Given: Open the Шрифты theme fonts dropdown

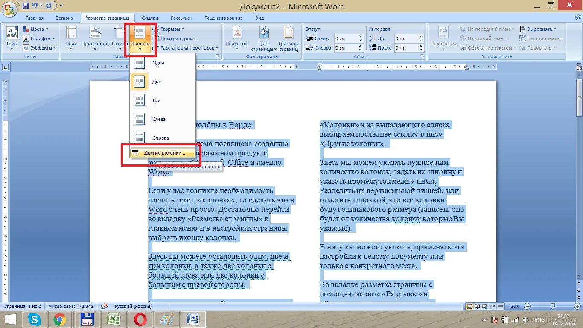Looking at the screenshot, I should [39, 38].
